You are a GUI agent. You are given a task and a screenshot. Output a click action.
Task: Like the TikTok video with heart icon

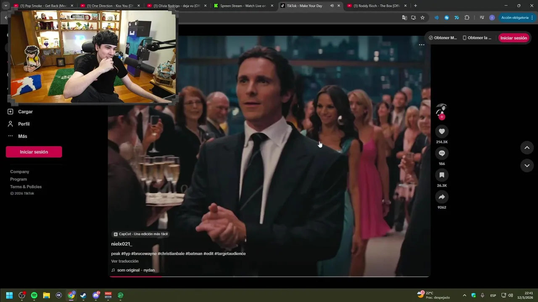tap(442, 131)
